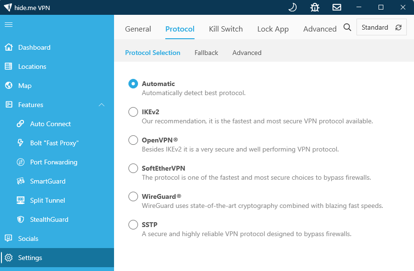The width and height of the screenshot is (414, 271).
Task: Open Port Forwarding in sidebar
Action: [x=53, y=162]
